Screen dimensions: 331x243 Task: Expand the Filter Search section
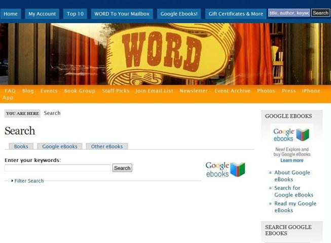pos(29,181)
